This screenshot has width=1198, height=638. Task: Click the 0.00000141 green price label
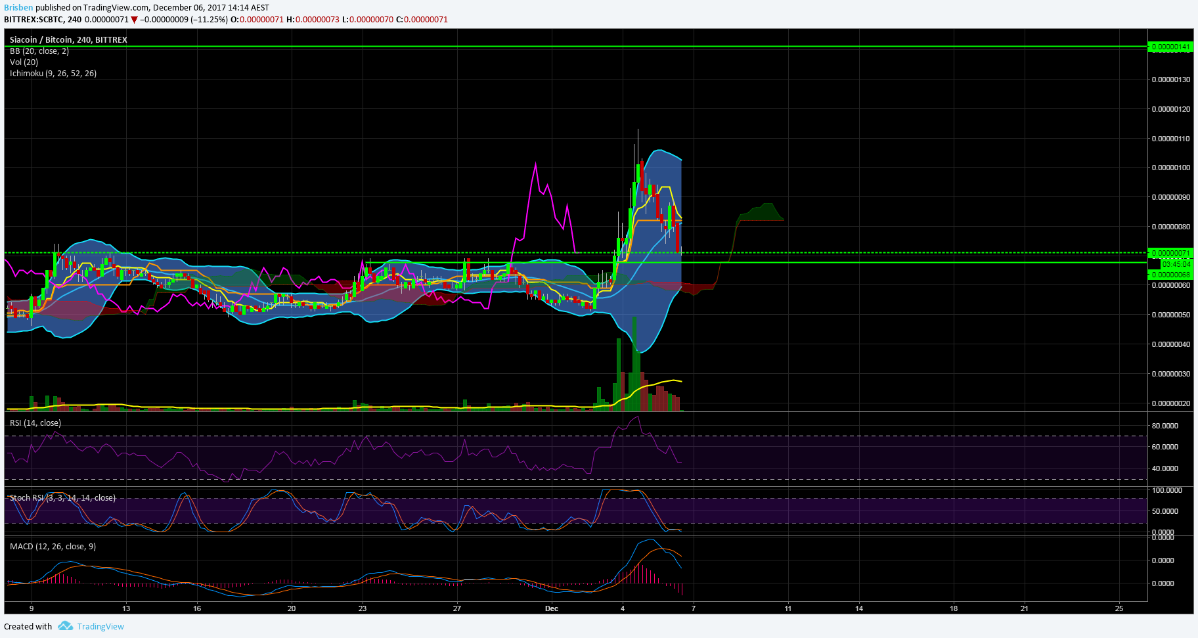click(1170, 47)
